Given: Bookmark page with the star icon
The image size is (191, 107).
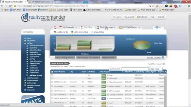Looking at the screenshot, I should (x=153, y=6).
